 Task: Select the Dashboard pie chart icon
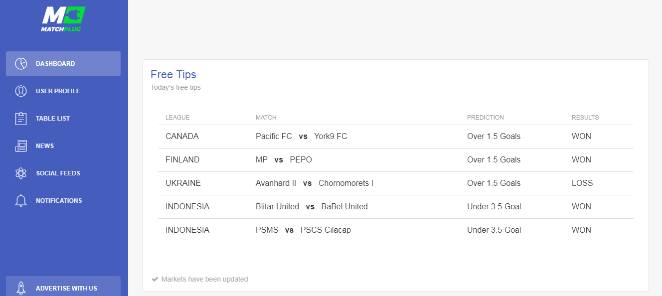pos(21,64)
